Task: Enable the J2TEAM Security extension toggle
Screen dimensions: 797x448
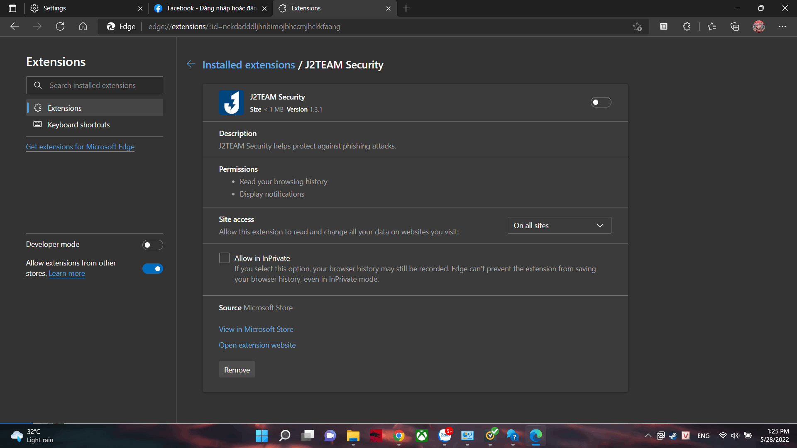Action: point(601,102)
